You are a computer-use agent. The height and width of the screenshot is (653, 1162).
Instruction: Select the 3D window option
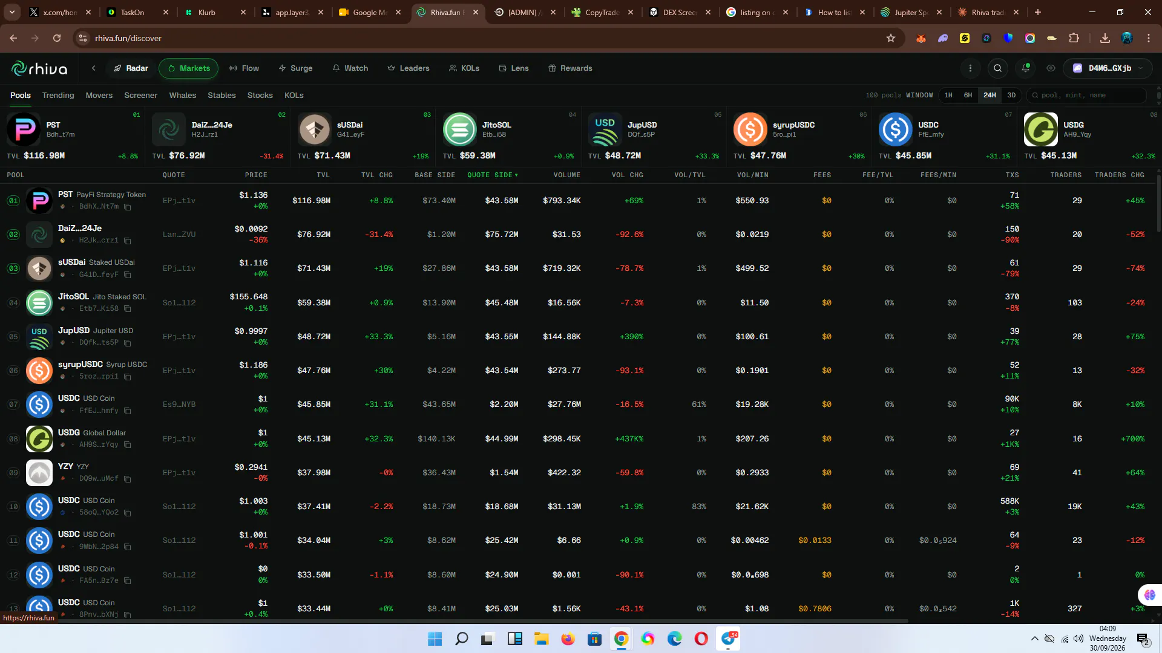coord(1011,96)
